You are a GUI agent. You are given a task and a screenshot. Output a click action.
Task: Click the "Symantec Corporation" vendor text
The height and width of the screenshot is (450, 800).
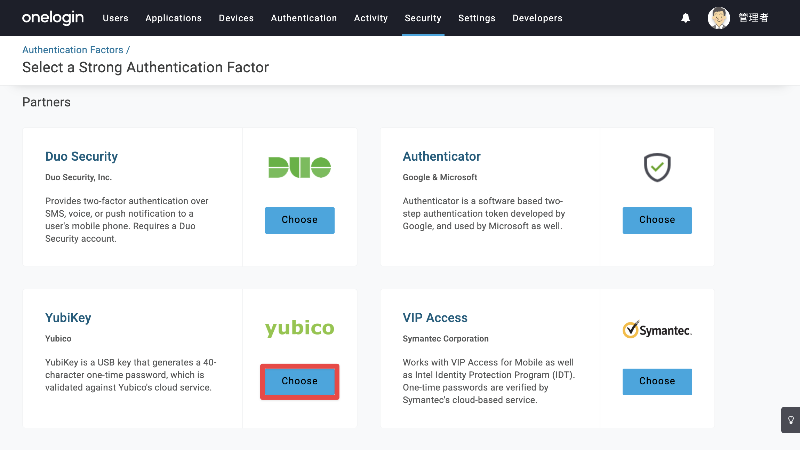(x=446, y=339)
